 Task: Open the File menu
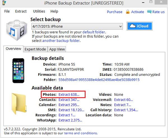click(7, 11)
